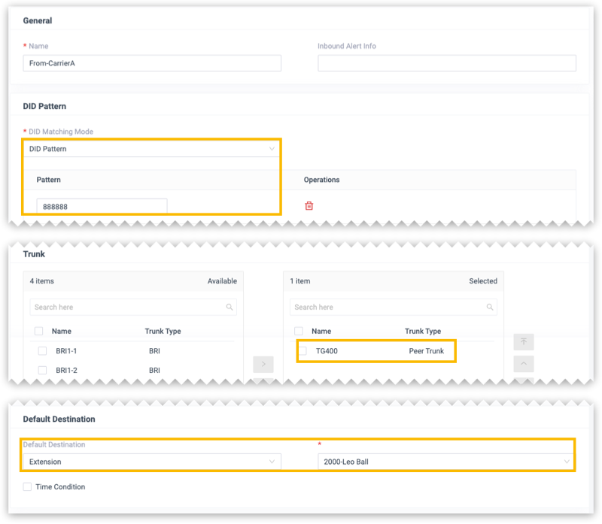602x524 pixels.
Task: Expand the 2000-Leo Ball extension dropdown
Action: [x=446, y=462]
